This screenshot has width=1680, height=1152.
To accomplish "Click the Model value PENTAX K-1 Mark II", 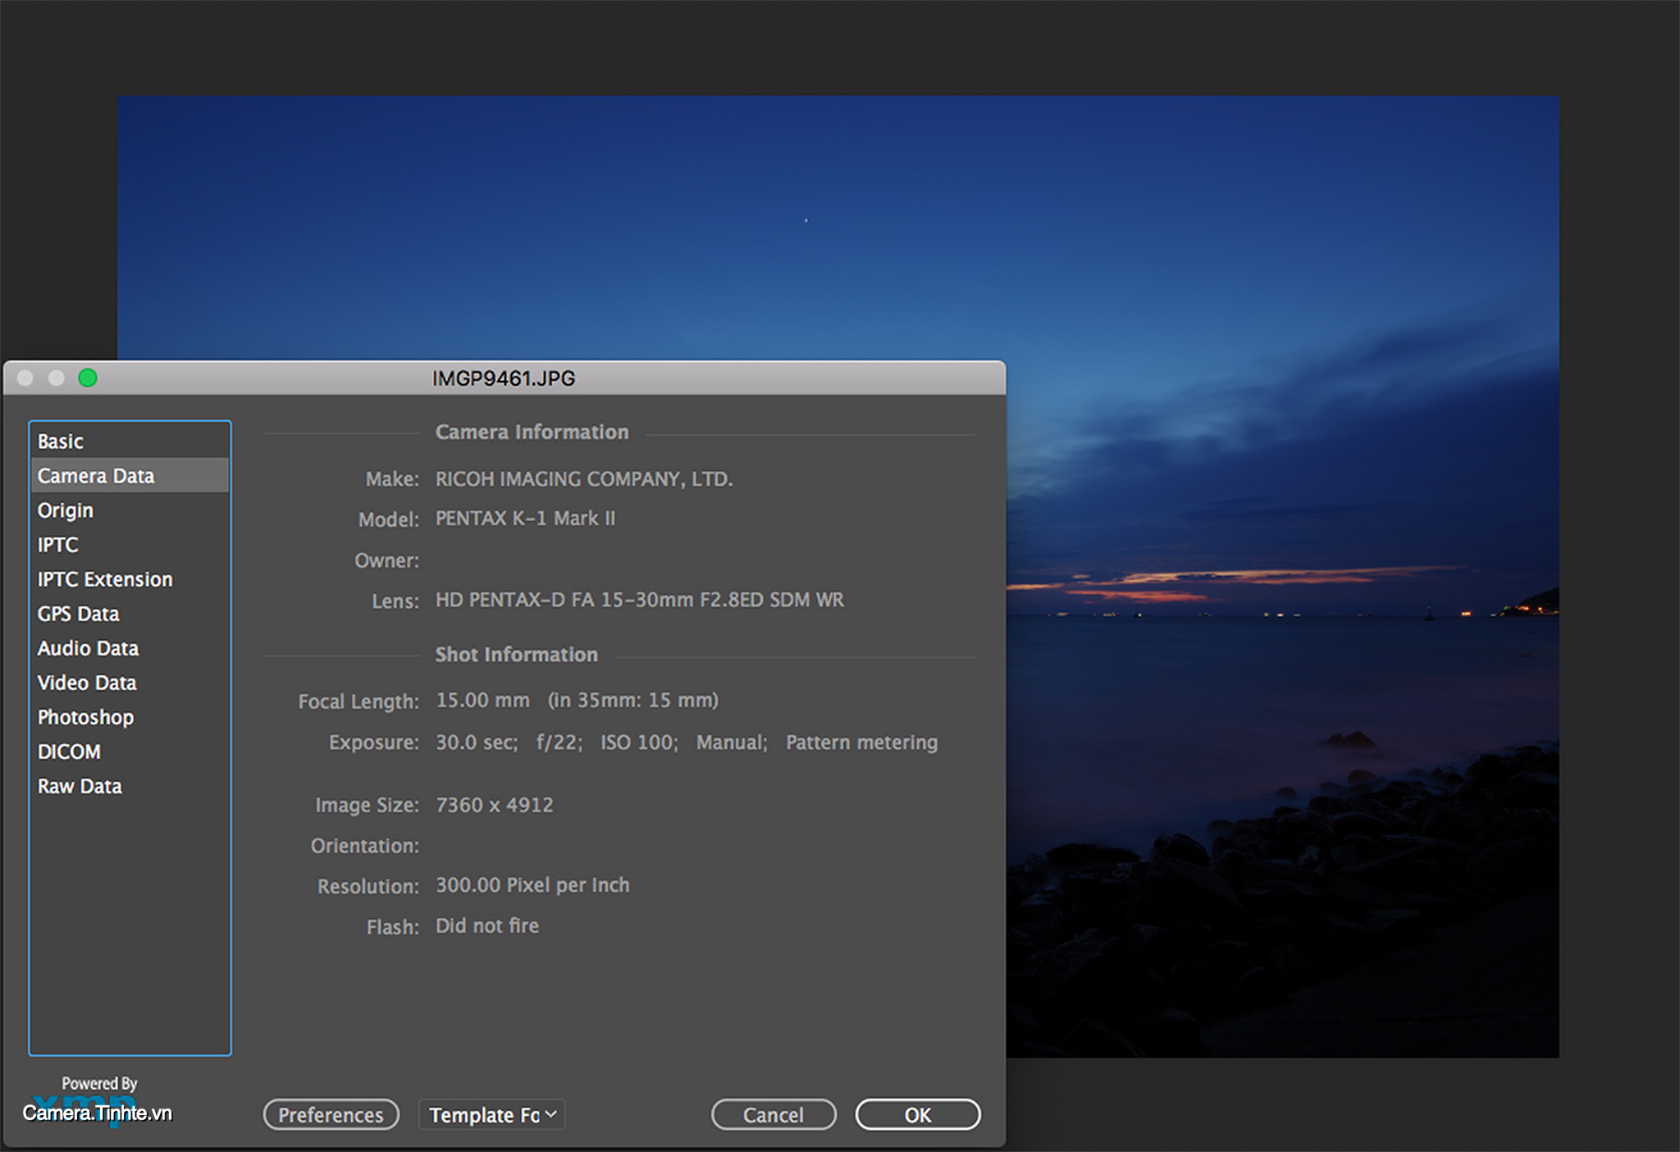I will coord(525,519).
